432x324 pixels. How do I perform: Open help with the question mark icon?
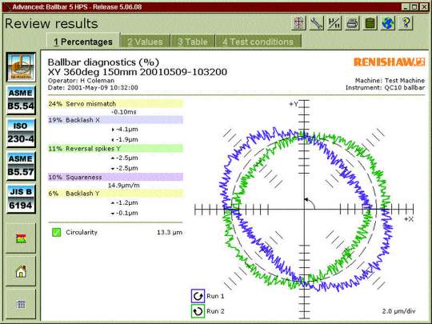tap(406, 23)
